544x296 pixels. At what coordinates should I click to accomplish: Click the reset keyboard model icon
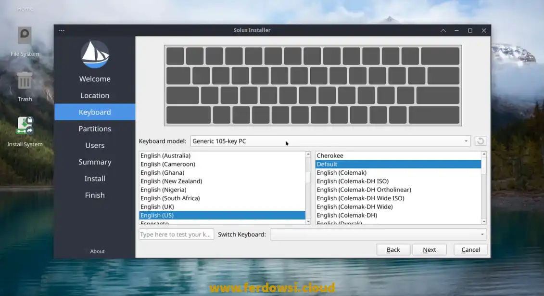coord(480,141)
